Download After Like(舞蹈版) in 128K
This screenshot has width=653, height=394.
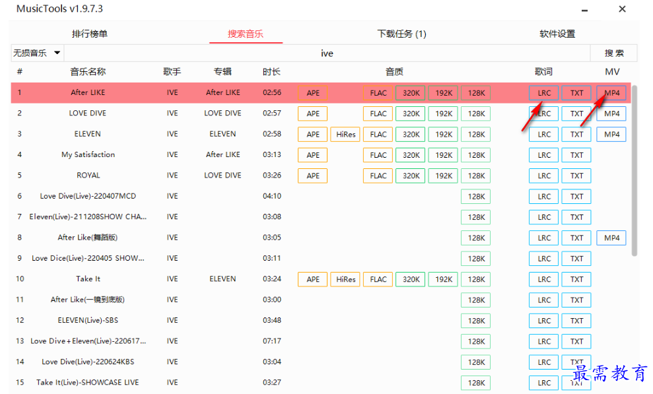click(476, 238)
